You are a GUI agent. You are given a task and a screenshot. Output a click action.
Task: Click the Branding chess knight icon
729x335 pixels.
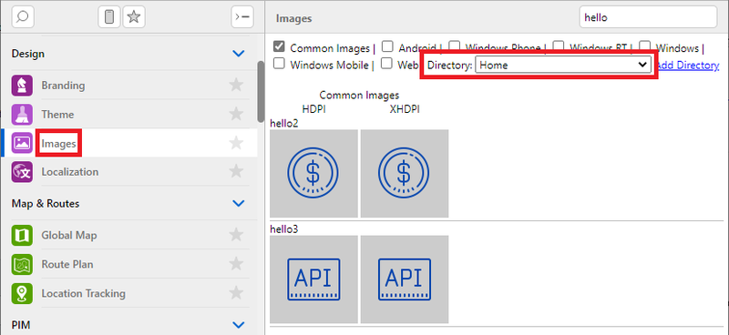click(22, 86)
